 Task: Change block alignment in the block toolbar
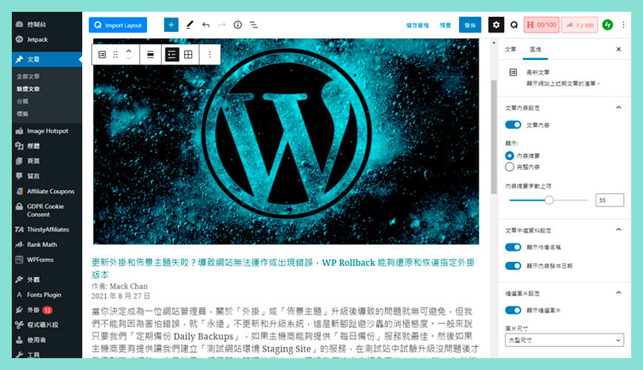click(151, 54)
